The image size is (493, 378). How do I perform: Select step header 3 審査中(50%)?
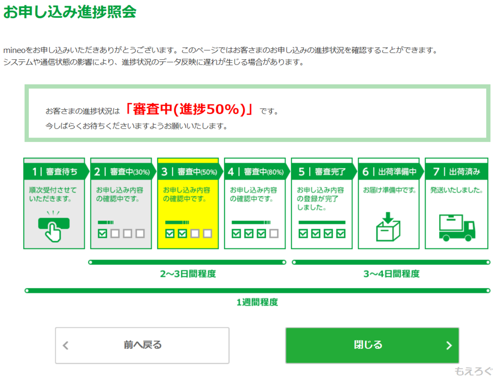point(190,171)
